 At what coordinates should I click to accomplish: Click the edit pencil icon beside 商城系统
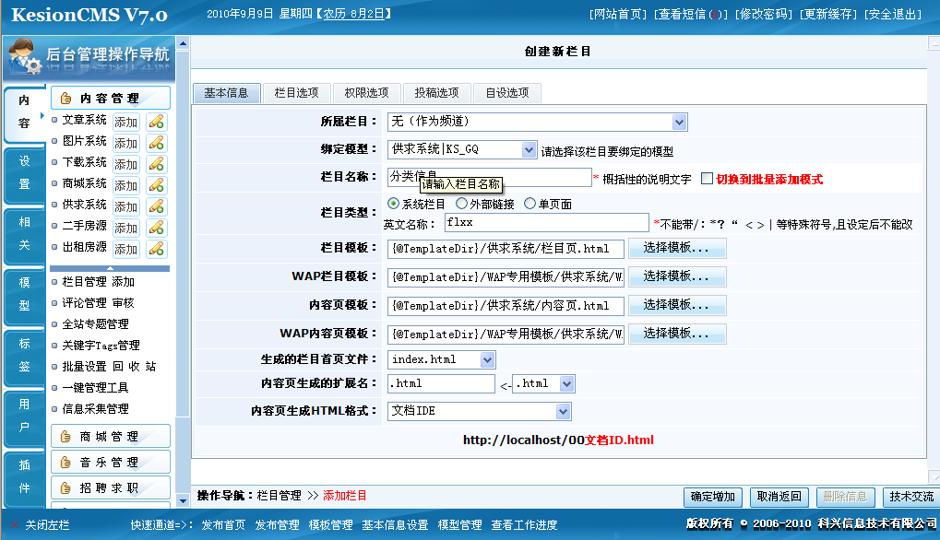point(157,185)
